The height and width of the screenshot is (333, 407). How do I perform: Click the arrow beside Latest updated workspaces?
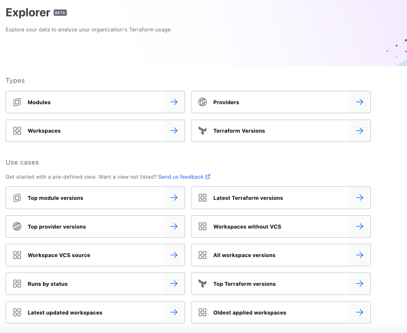click(174, 313)
